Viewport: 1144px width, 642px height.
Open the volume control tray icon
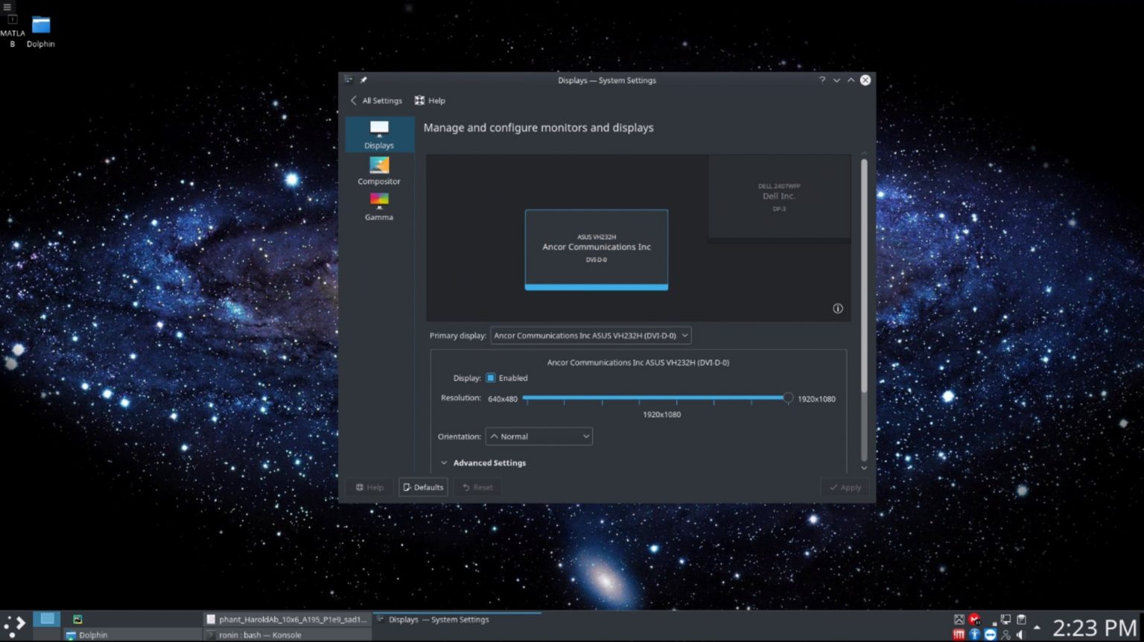(1021, 635)
